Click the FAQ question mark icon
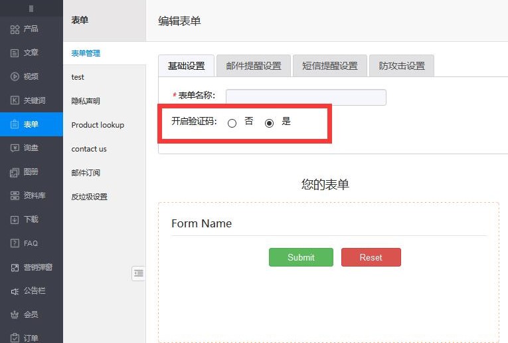 (x=15, y=243)
